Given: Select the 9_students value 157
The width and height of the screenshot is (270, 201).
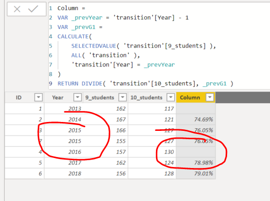Looking at the screenshot, I should pyautogui.click(x=105, y=152).
